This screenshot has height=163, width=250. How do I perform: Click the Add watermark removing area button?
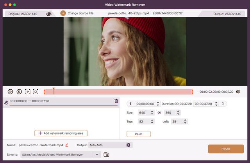[x=61, y=133]
